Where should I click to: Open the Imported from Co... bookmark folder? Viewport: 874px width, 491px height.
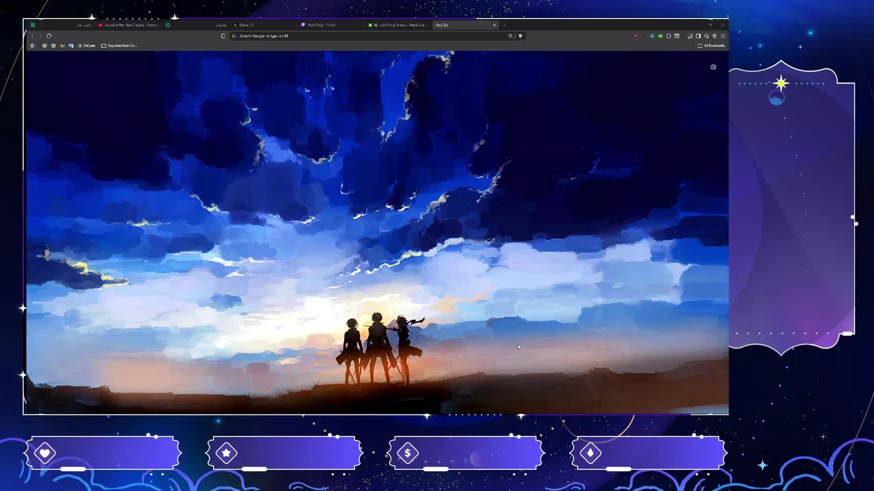pos(119,46)
